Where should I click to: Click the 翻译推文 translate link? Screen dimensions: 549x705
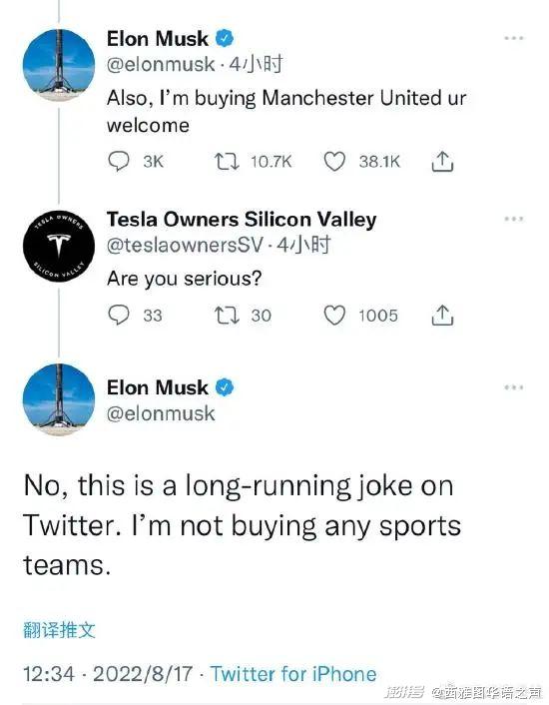pyautogui.click(x=59, y=630)
